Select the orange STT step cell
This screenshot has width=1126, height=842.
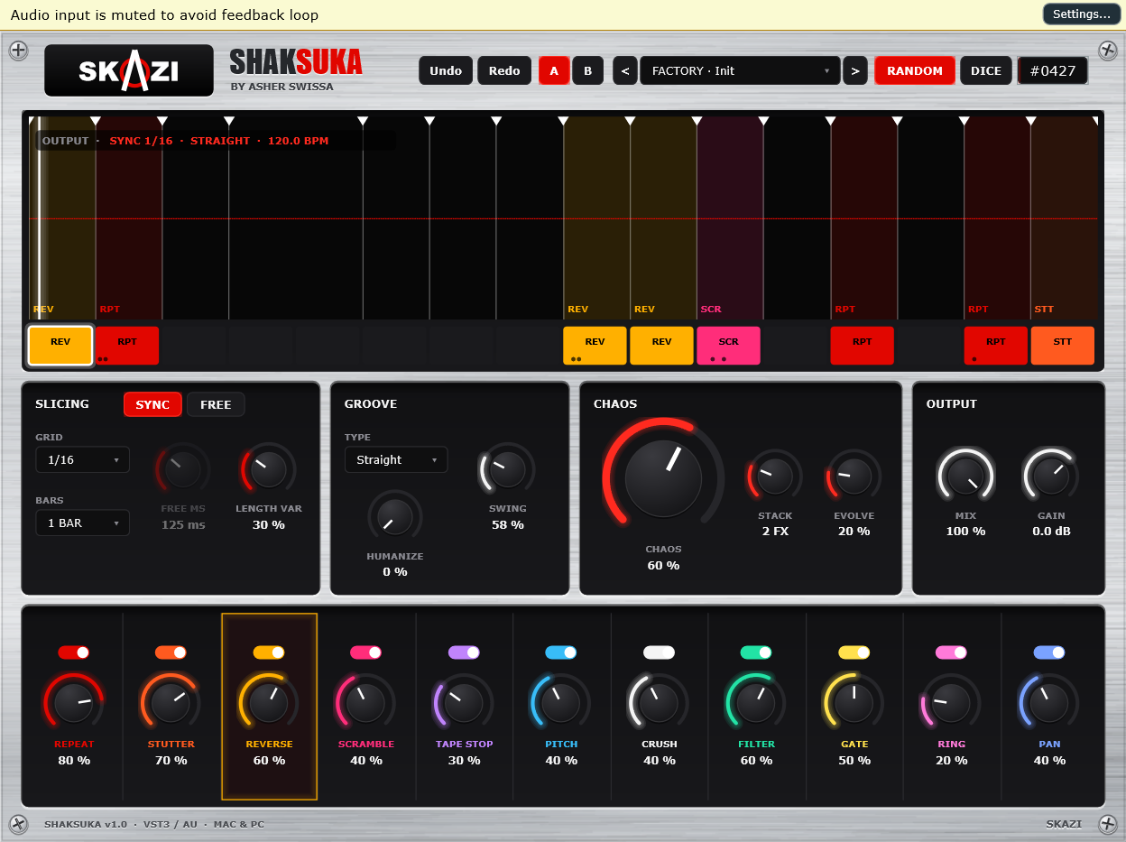(x=1062, y=346)
